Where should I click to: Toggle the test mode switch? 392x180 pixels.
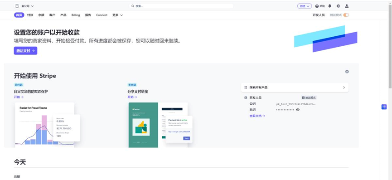point(346,15)
